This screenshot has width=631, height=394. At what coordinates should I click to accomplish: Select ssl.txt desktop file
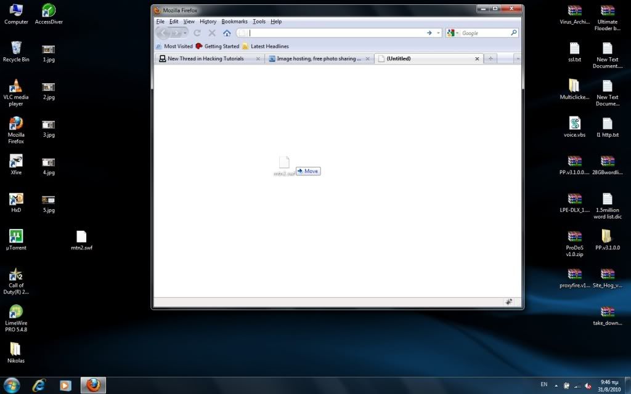coord(575,52)
